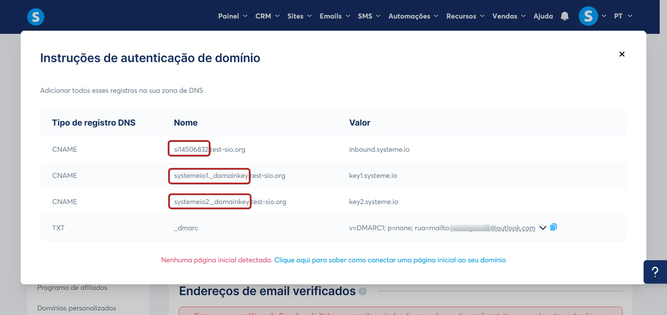The height and width of the screenshot is (315, 667).
Task: Open the PT language selector
Action: 623,16
